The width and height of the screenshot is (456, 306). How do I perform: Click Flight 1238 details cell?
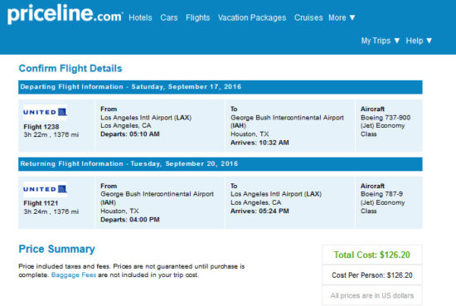point(56,126)
